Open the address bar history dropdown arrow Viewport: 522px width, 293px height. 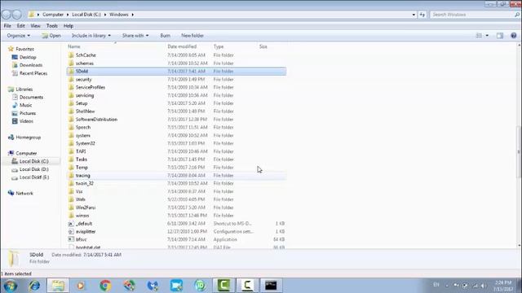pos(414,15)
